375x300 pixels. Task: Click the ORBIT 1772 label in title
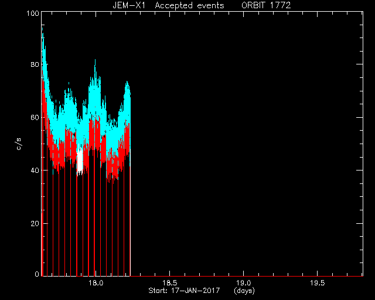[x=266, y=5]
